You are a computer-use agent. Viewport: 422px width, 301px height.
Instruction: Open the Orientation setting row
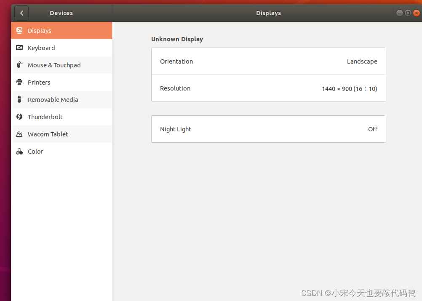268,61
